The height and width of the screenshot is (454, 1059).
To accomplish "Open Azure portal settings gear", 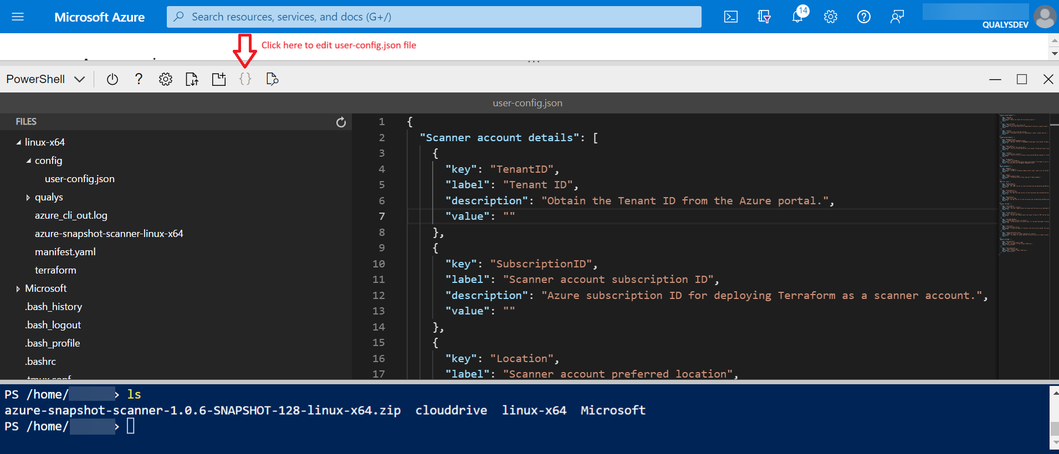I will [830, 17].
